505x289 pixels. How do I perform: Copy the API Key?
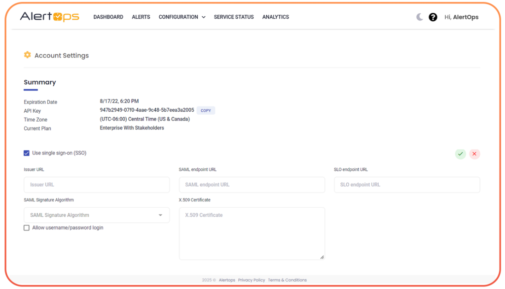205,110
